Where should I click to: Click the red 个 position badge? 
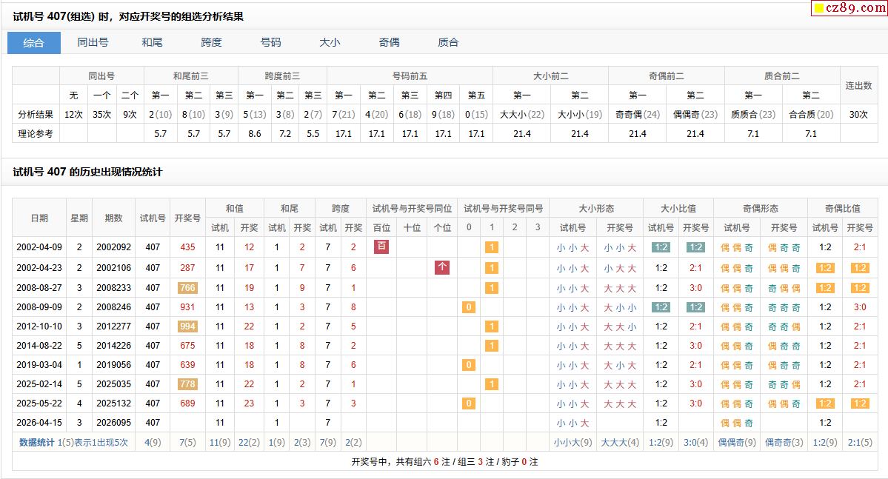click(441, 267)
